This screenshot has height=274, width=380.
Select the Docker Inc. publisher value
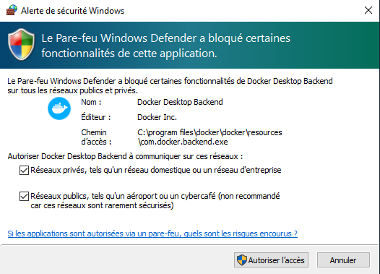tap(157, 117)
